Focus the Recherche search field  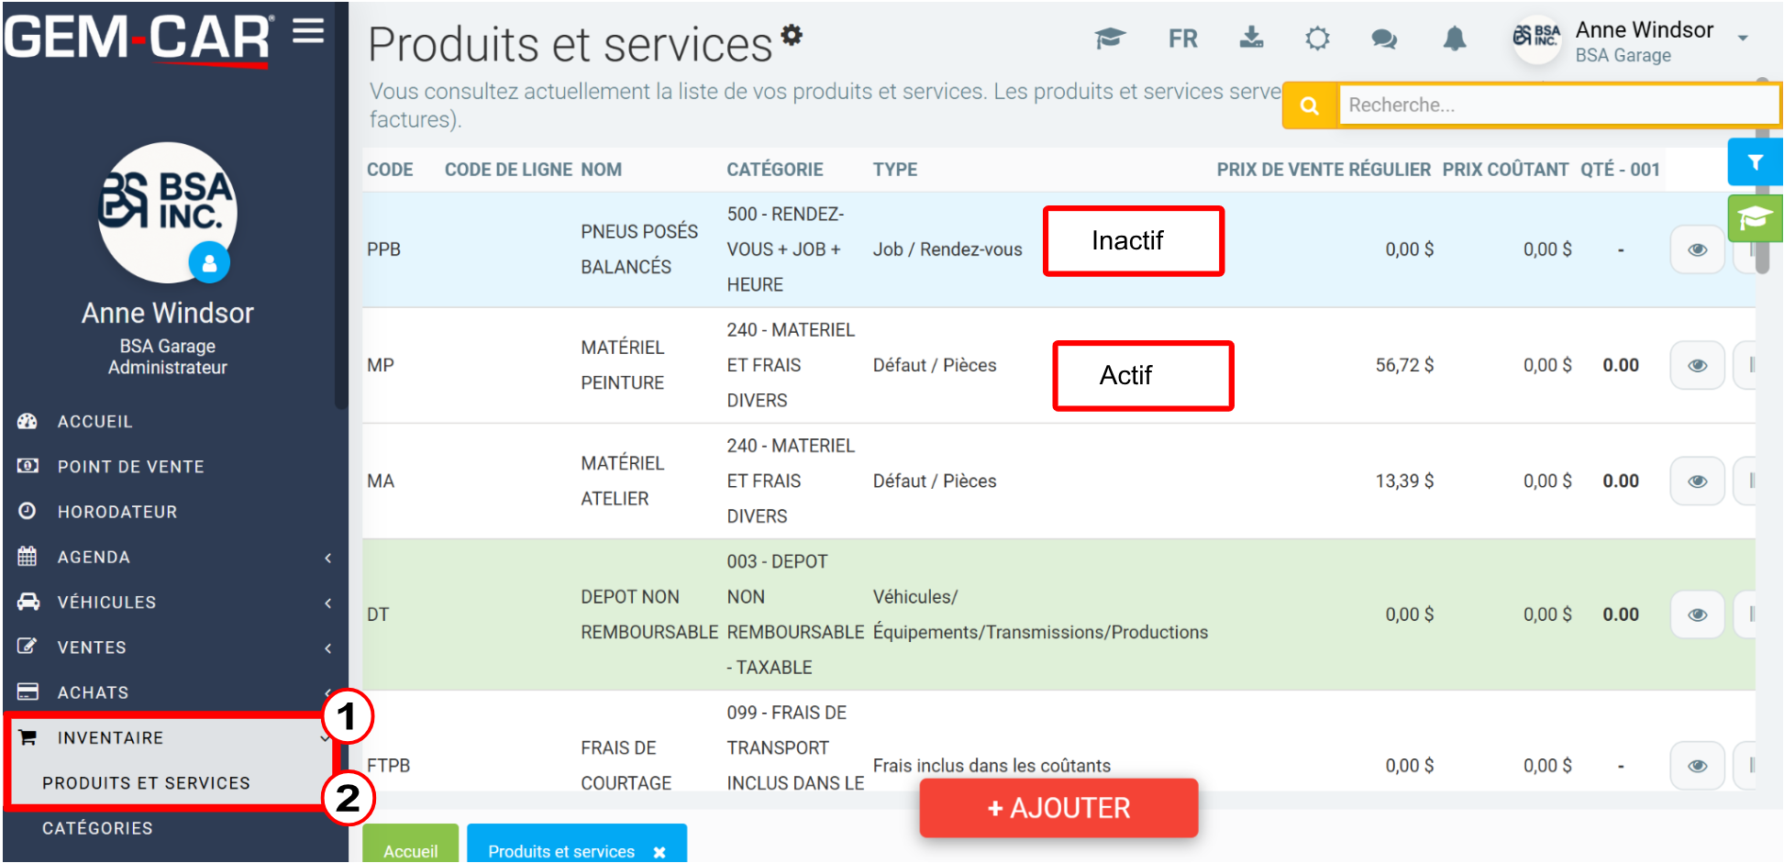[x=1557, y=105]
